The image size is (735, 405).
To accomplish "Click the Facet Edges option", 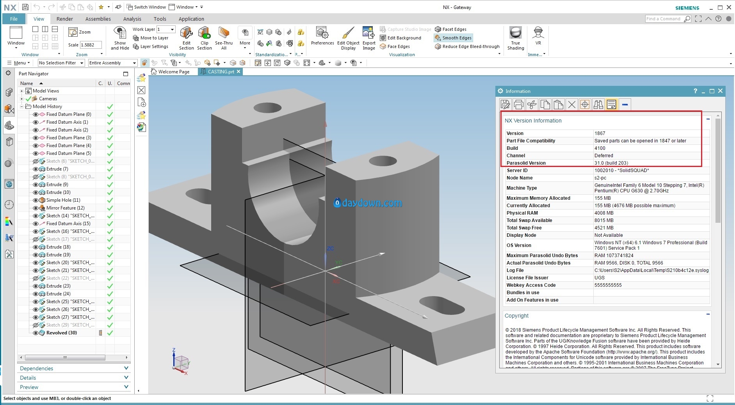I will point(451,29).
